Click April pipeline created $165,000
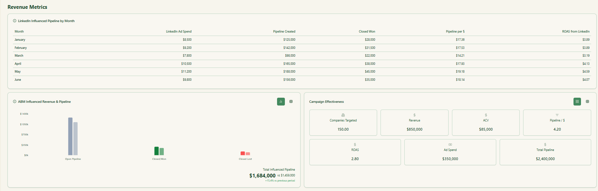Image resolution: width=598 pixels, height=191 pixels. tap(289, 64)
